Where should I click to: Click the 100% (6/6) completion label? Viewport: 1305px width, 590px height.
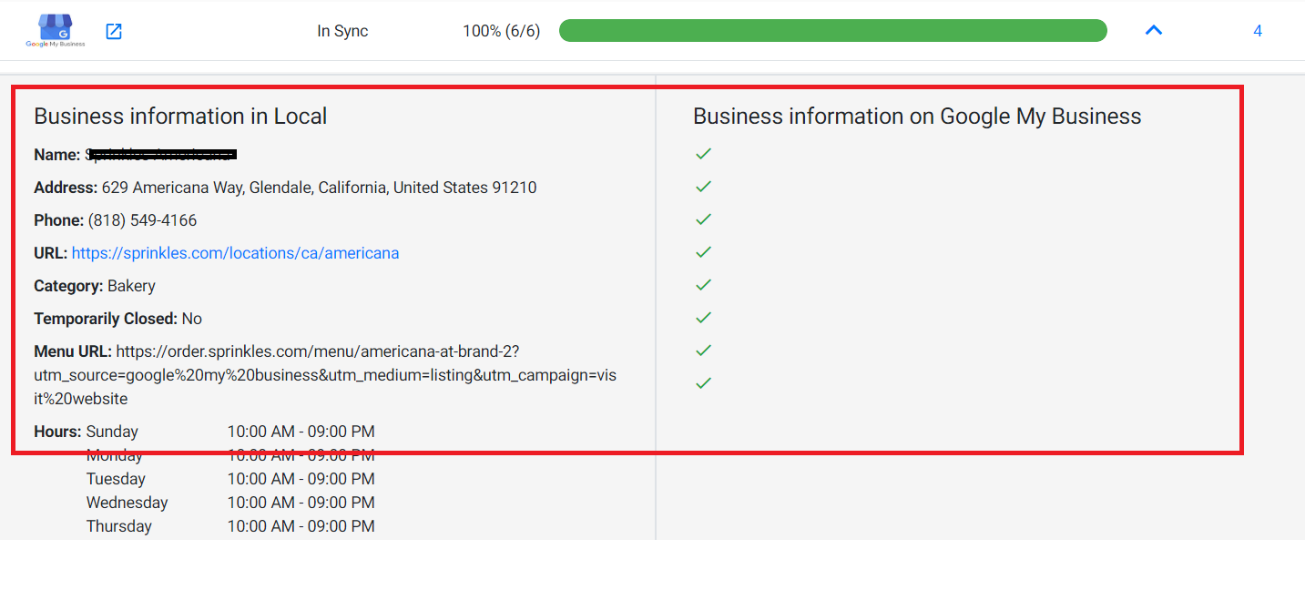coord(501,31)
